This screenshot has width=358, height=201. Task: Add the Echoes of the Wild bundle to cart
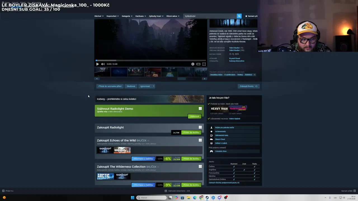click(191, 159)
